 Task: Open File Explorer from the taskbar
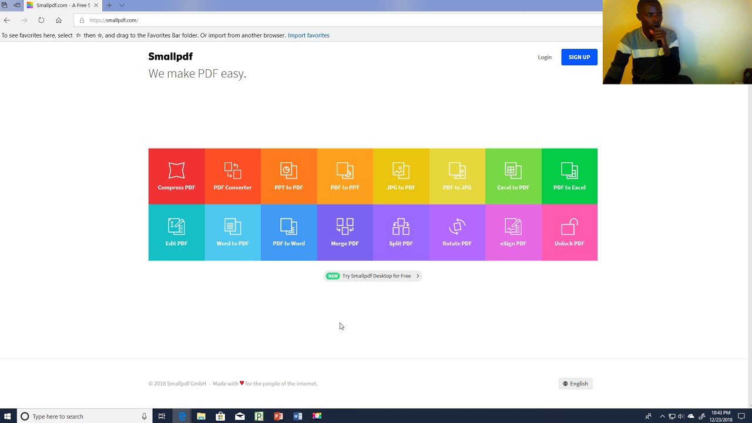click(201, 416)
